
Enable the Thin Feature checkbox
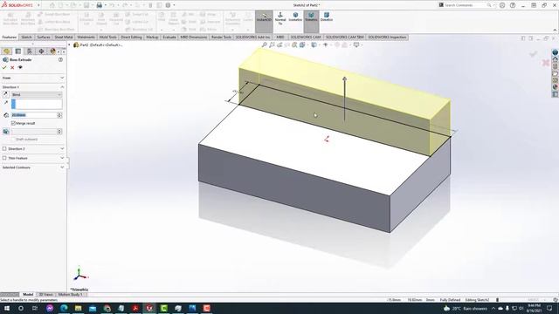[4, 158]
